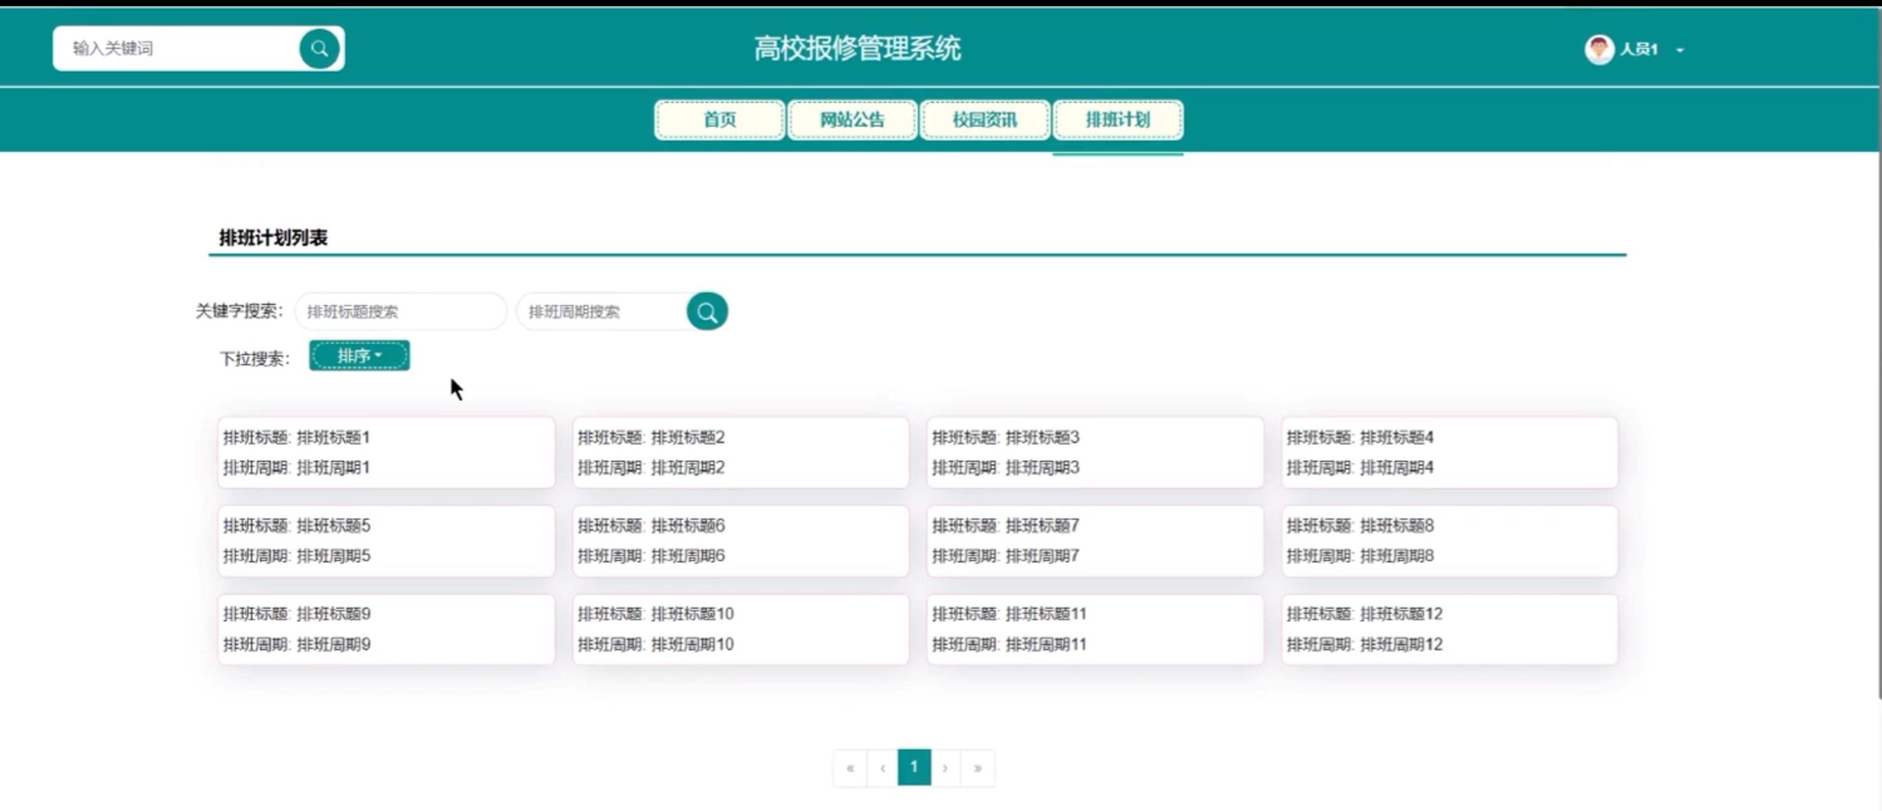
Task: Jump to last page with » icon
Action: point(977,768)
